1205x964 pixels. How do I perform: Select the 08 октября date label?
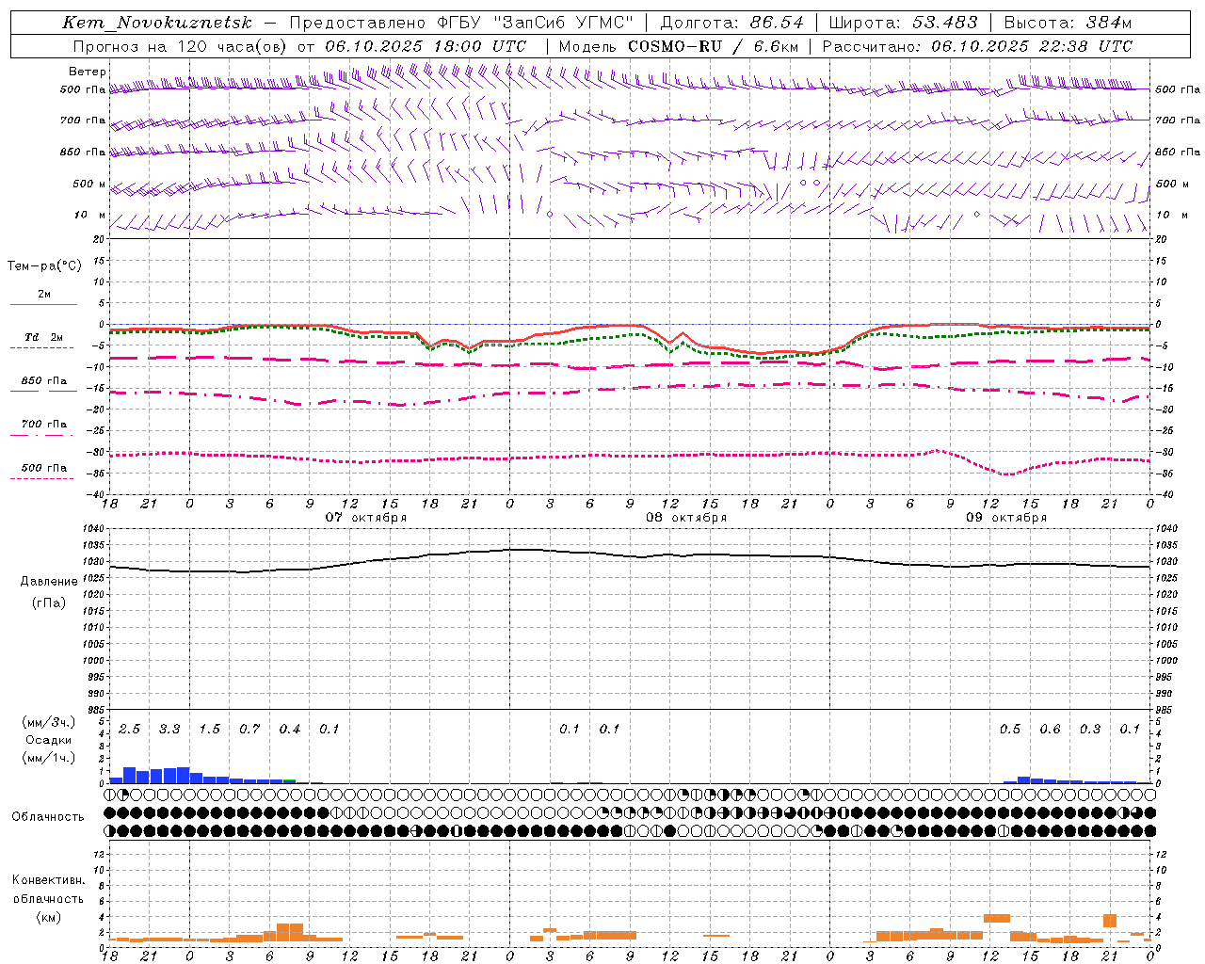pos(686,518)
